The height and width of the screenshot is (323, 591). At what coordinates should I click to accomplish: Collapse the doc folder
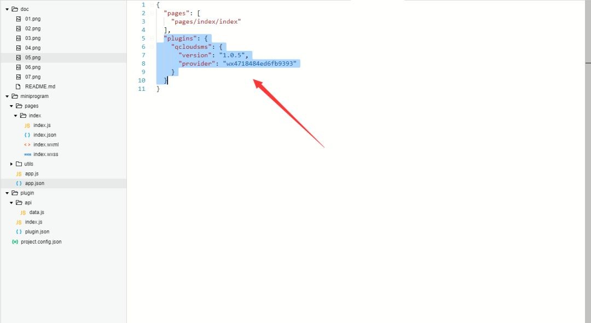[x=7, y=9]
